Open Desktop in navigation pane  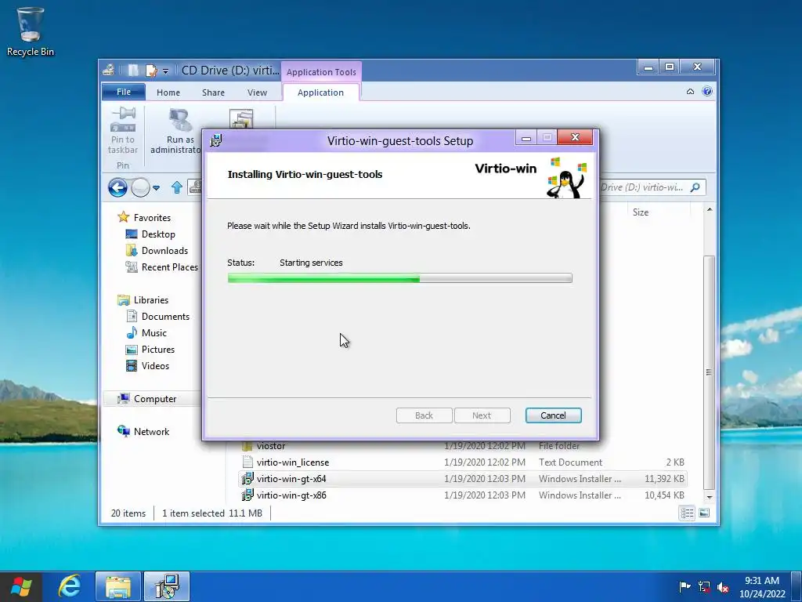coord(158,234)
